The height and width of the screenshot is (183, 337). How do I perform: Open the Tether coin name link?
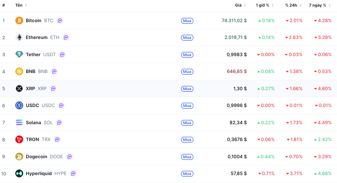[33, 55]
